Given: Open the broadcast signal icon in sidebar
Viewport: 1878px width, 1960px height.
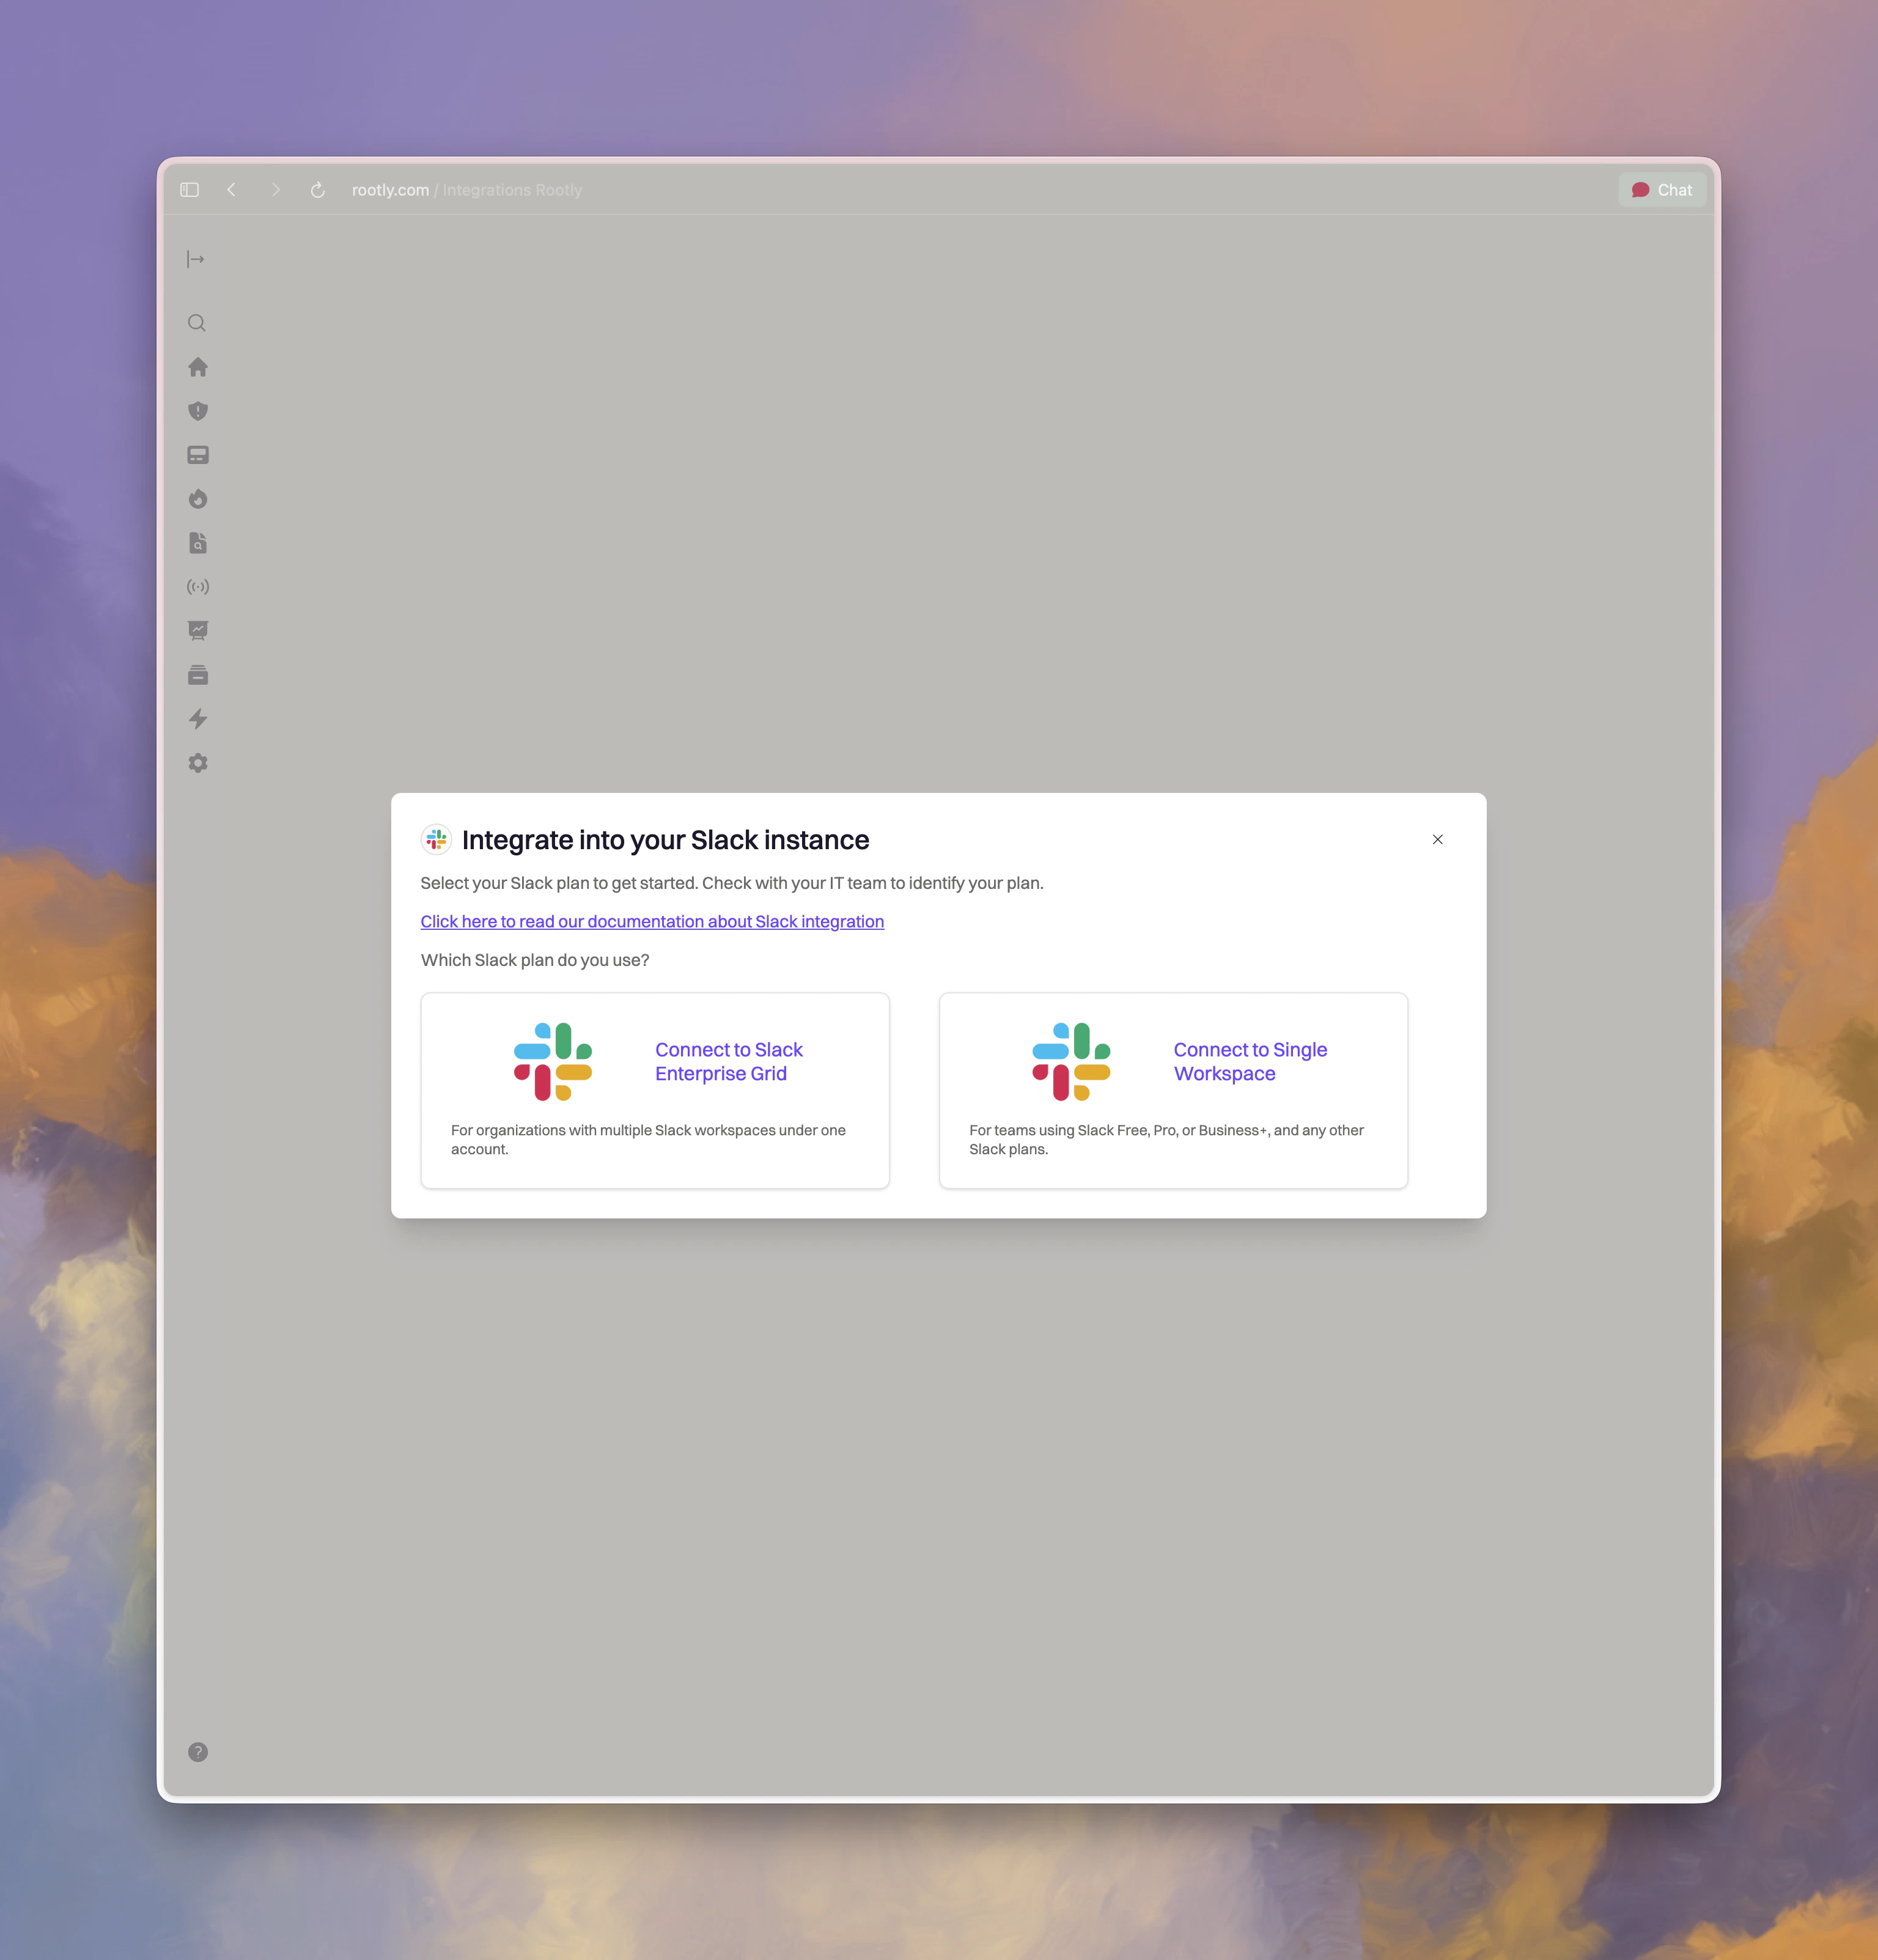Looking at the screenshot, I should 198,587.
